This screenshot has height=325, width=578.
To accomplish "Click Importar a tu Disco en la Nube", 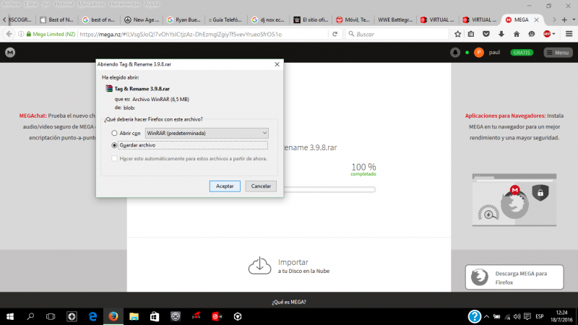I will [288, 266].
